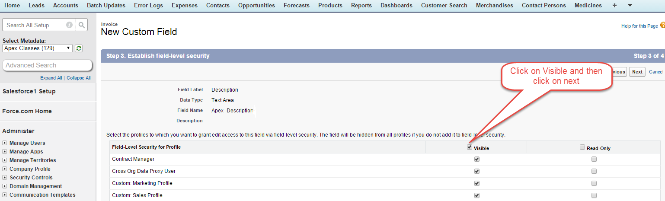Click the search info icon

(69, 25)
